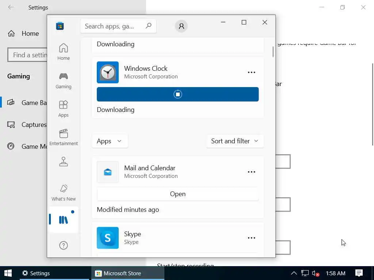Select Captures in Settings sidebar
Viewport: 374px width, 280px height.
pos(24,125)
